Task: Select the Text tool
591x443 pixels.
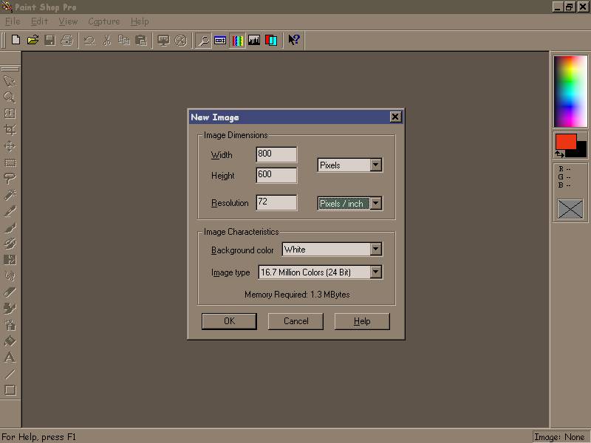Action: pos(10,357)
